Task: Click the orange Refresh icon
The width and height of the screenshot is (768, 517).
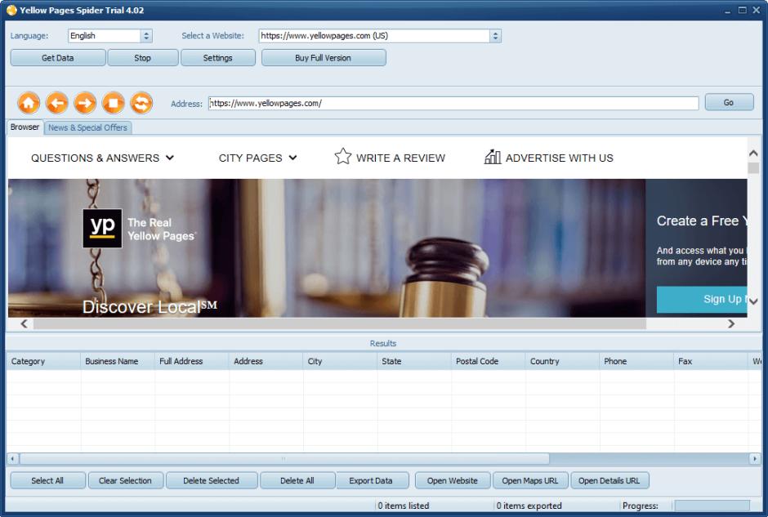Action: click(x=141, y=103)
